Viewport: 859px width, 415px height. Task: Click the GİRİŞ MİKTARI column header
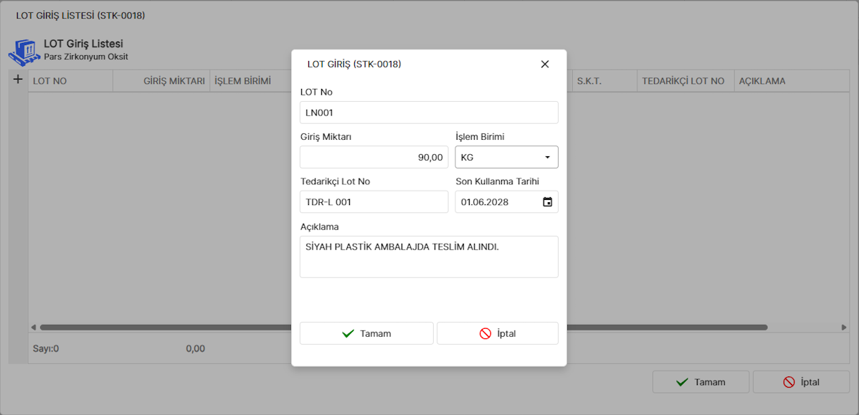coord(162,81)
